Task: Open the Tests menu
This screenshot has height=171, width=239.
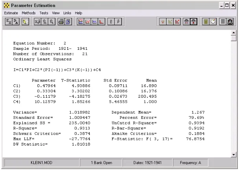Action: tap(44, 13)
